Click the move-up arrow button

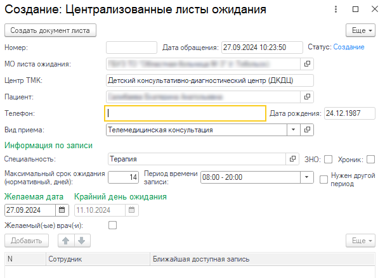pyautogui.click(x=64, y=240)
